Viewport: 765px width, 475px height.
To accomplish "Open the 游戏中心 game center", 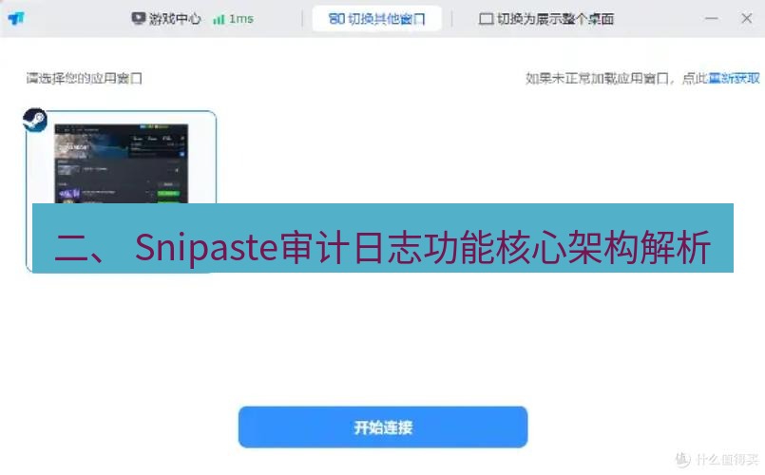I will [166, 19].
